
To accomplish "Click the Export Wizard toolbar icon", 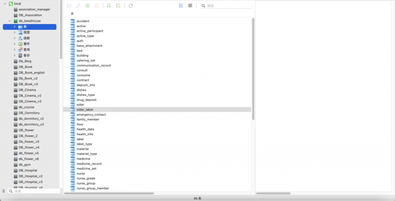I will click(x=118, y=6).
